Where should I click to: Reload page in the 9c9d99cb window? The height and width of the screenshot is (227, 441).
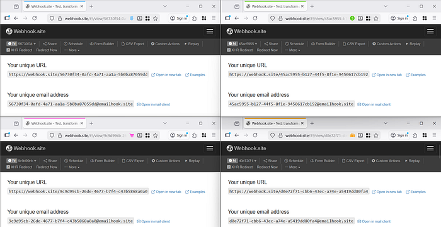[x=34, y=135]
